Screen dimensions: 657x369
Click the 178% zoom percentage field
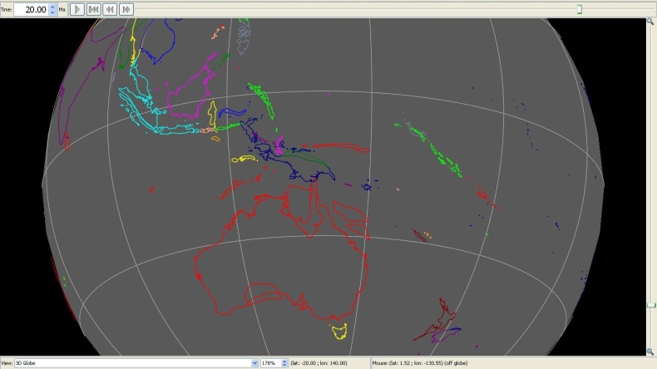(x=270, y=363)
